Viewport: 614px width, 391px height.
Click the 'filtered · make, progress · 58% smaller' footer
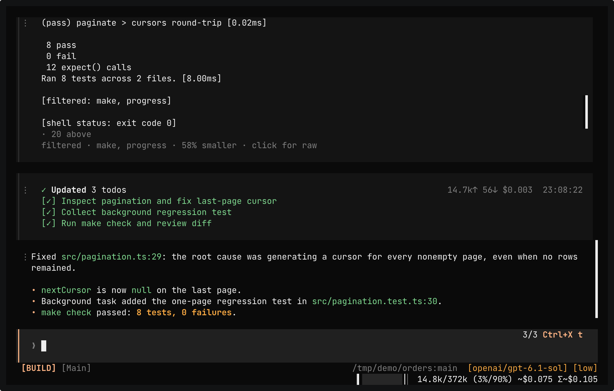coord(139,145)
